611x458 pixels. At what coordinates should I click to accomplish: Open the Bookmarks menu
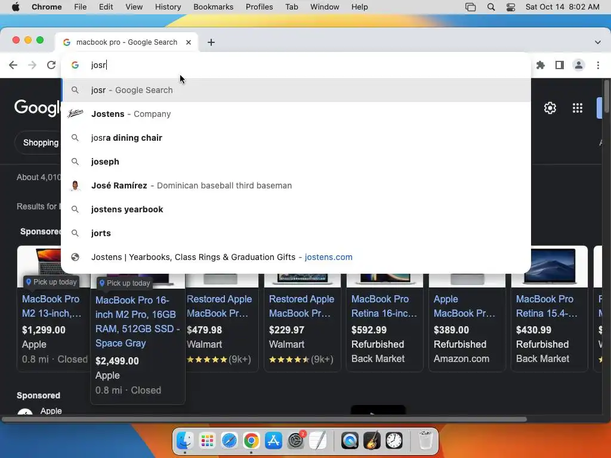click(214, 7)
